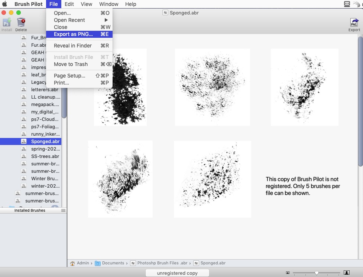Click Sponged.abr in the path bar
The image size is (363, 277).
coord(213,263)
